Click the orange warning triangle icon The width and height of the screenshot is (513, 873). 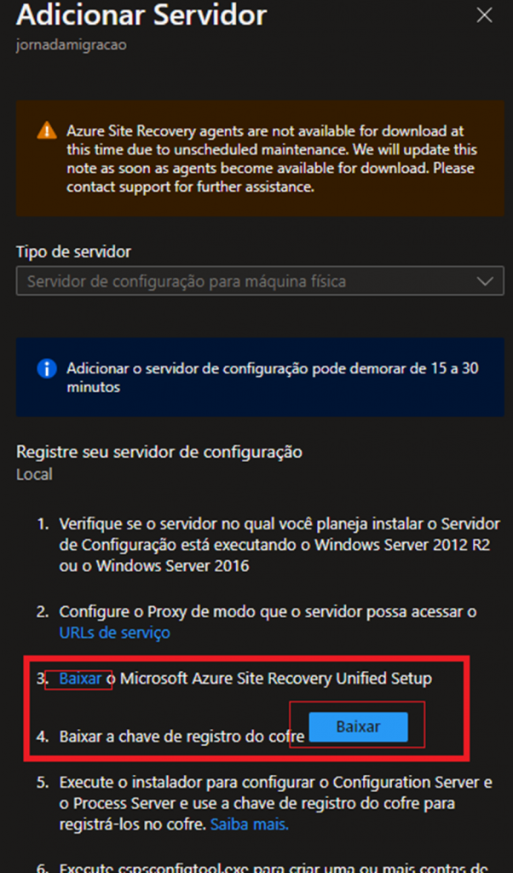pos(46,131)
